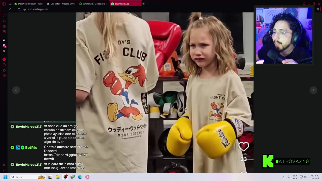
Task: Open Extensions cube icon in sidebar
Action: tap(4, 70)
